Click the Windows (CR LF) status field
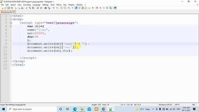199x112 pixels. [165, 105]
